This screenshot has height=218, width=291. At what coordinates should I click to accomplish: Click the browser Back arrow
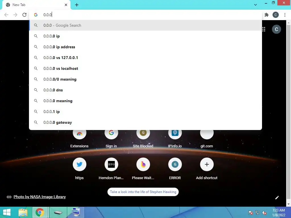(6, 15)
